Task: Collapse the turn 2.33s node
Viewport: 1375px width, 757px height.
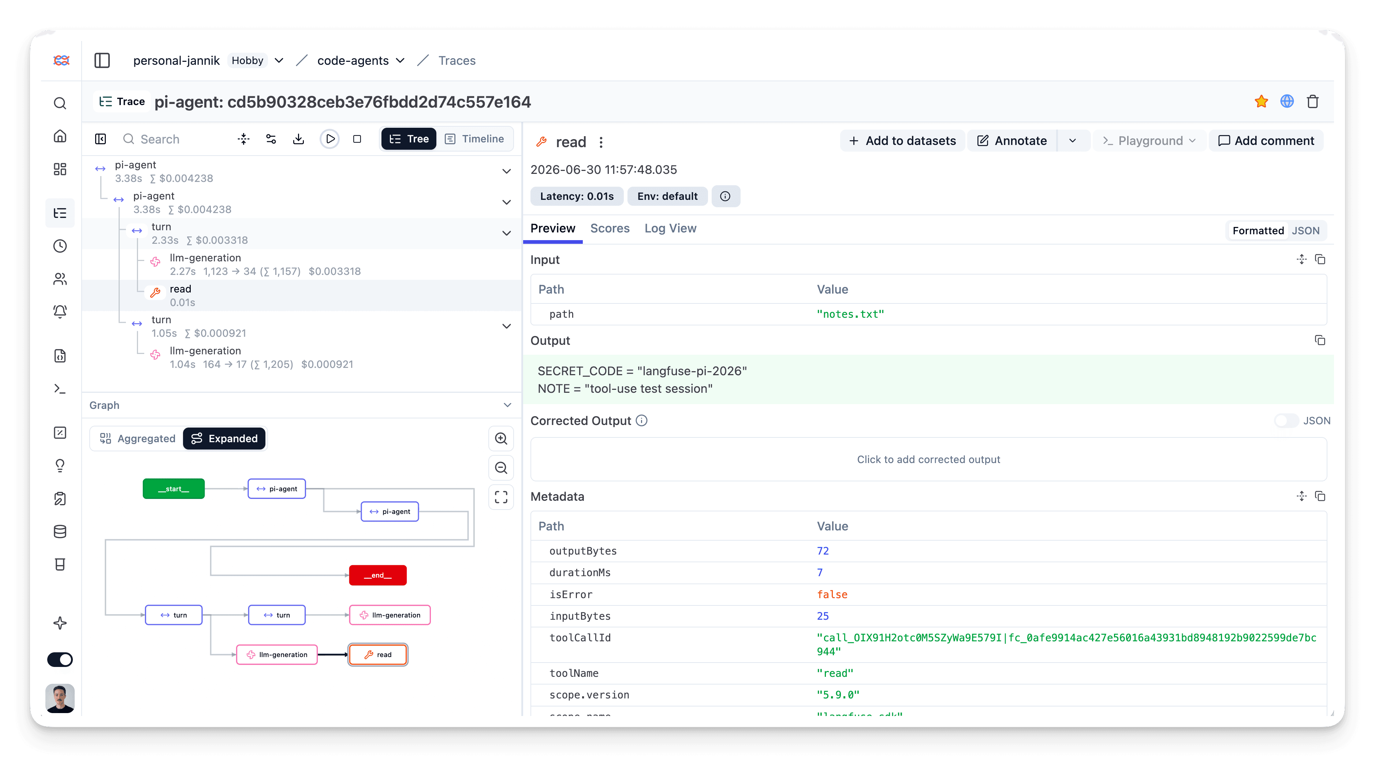Action: (x=507, y=233)
